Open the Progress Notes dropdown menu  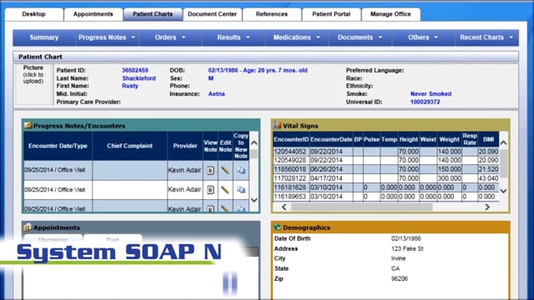[x=107, y=37]
